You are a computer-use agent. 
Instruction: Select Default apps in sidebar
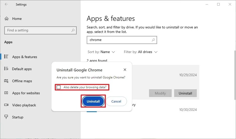(x=22, y=69)
